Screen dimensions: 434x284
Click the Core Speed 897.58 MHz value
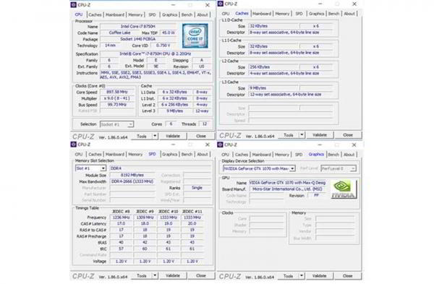(x=117, y=92)
